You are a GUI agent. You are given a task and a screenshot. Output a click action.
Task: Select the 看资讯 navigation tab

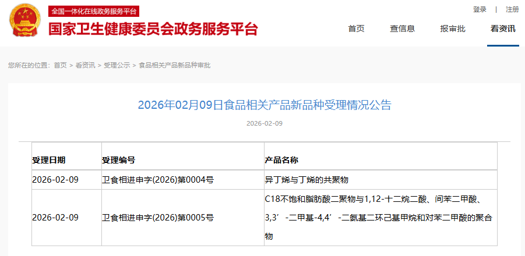(503, 29)
